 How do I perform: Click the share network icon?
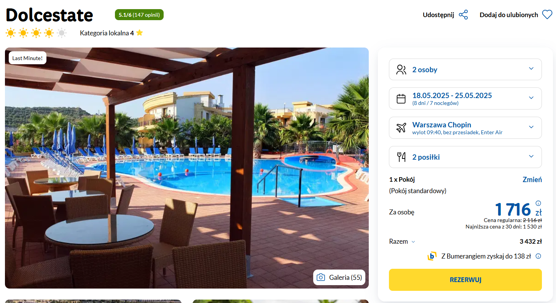coord(463,15)
